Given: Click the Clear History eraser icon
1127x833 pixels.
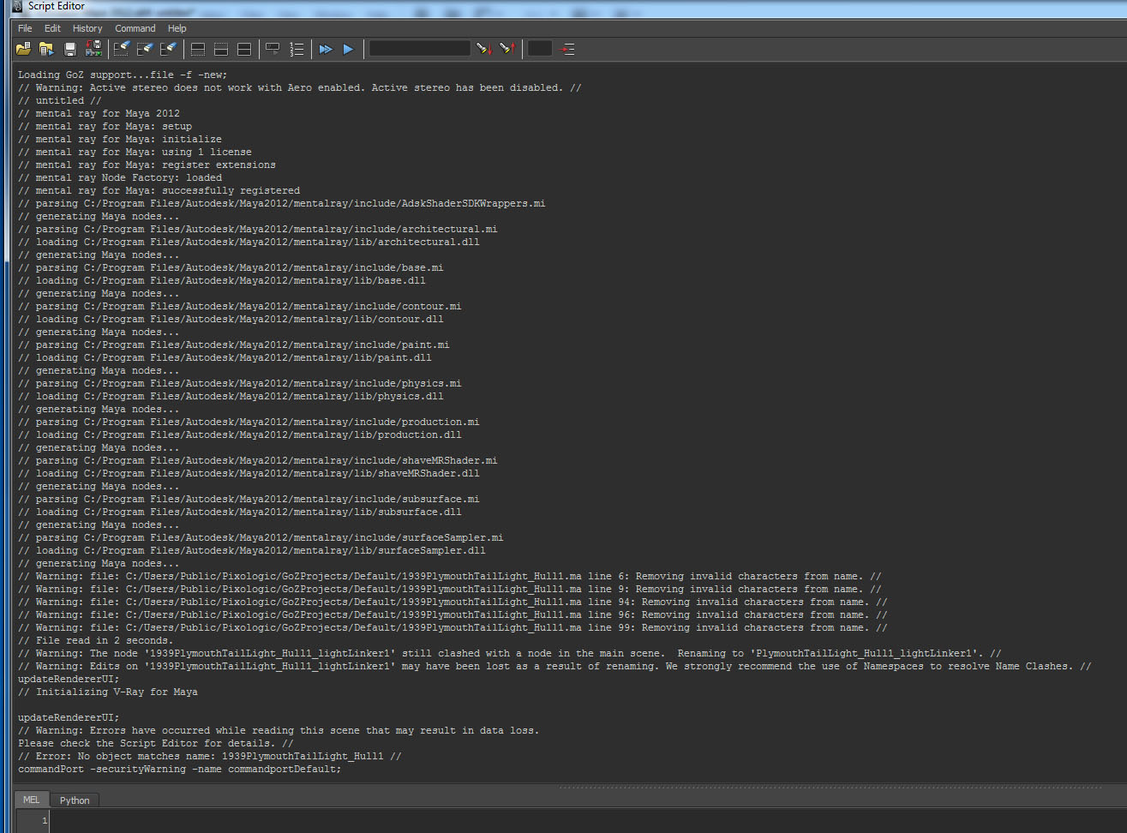Looking at the screenshot, I should tap(122, 49).
